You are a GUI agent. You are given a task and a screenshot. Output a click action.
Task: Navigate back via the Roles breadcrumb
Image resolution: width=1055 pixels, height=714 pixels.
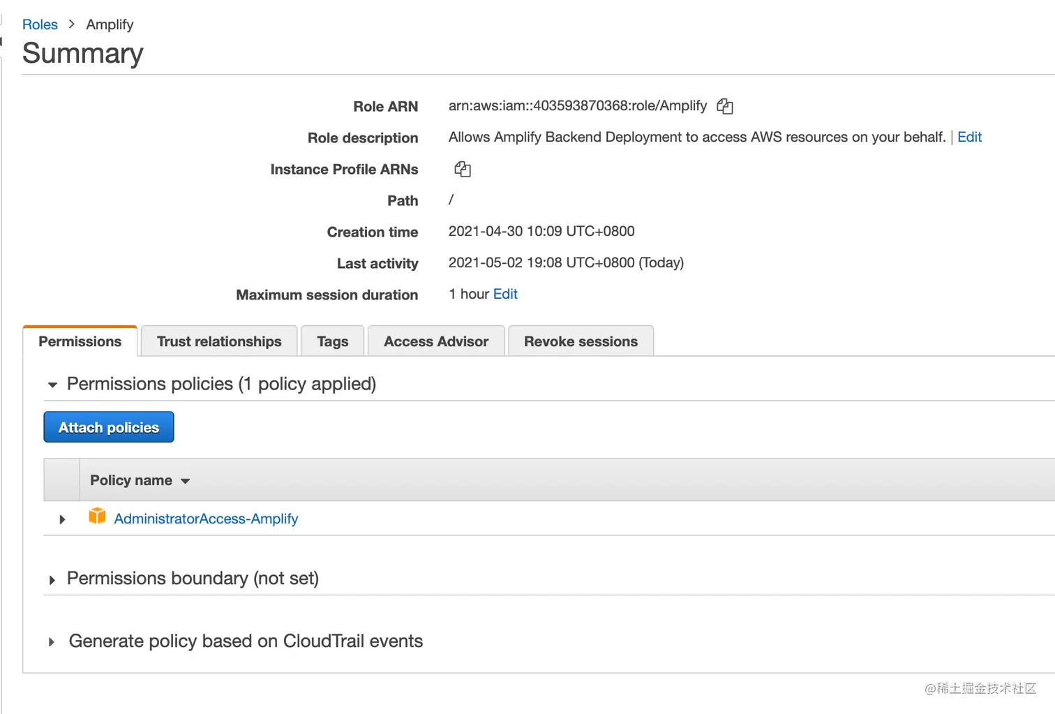tap(40, 24)
